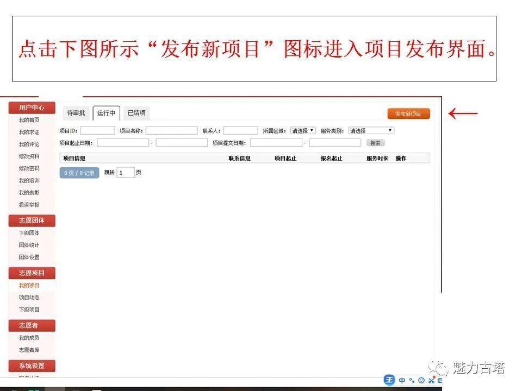522x391 pixels.
Task: Click into the 项目名称 text box
Action: point(171,130)
